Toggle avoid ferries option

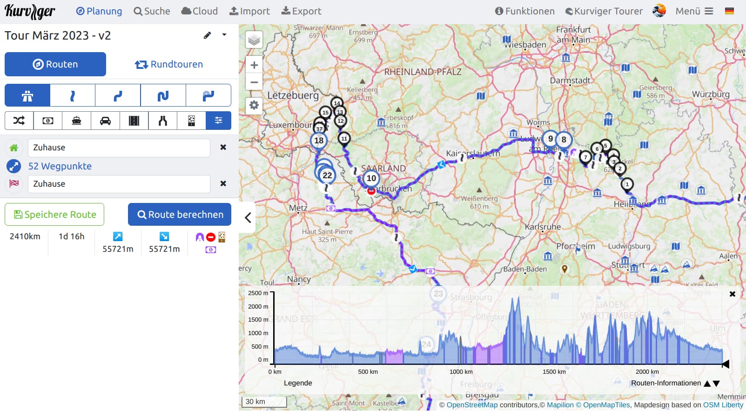pyautogui.click(x=77, y=121)
